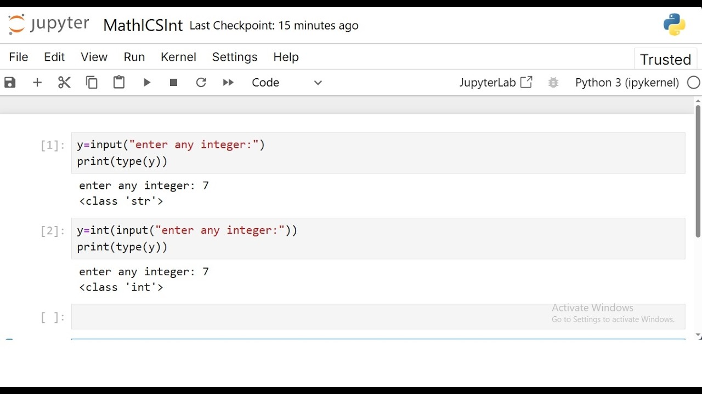
Task: Click the Python logo icon
Action: 675,25
